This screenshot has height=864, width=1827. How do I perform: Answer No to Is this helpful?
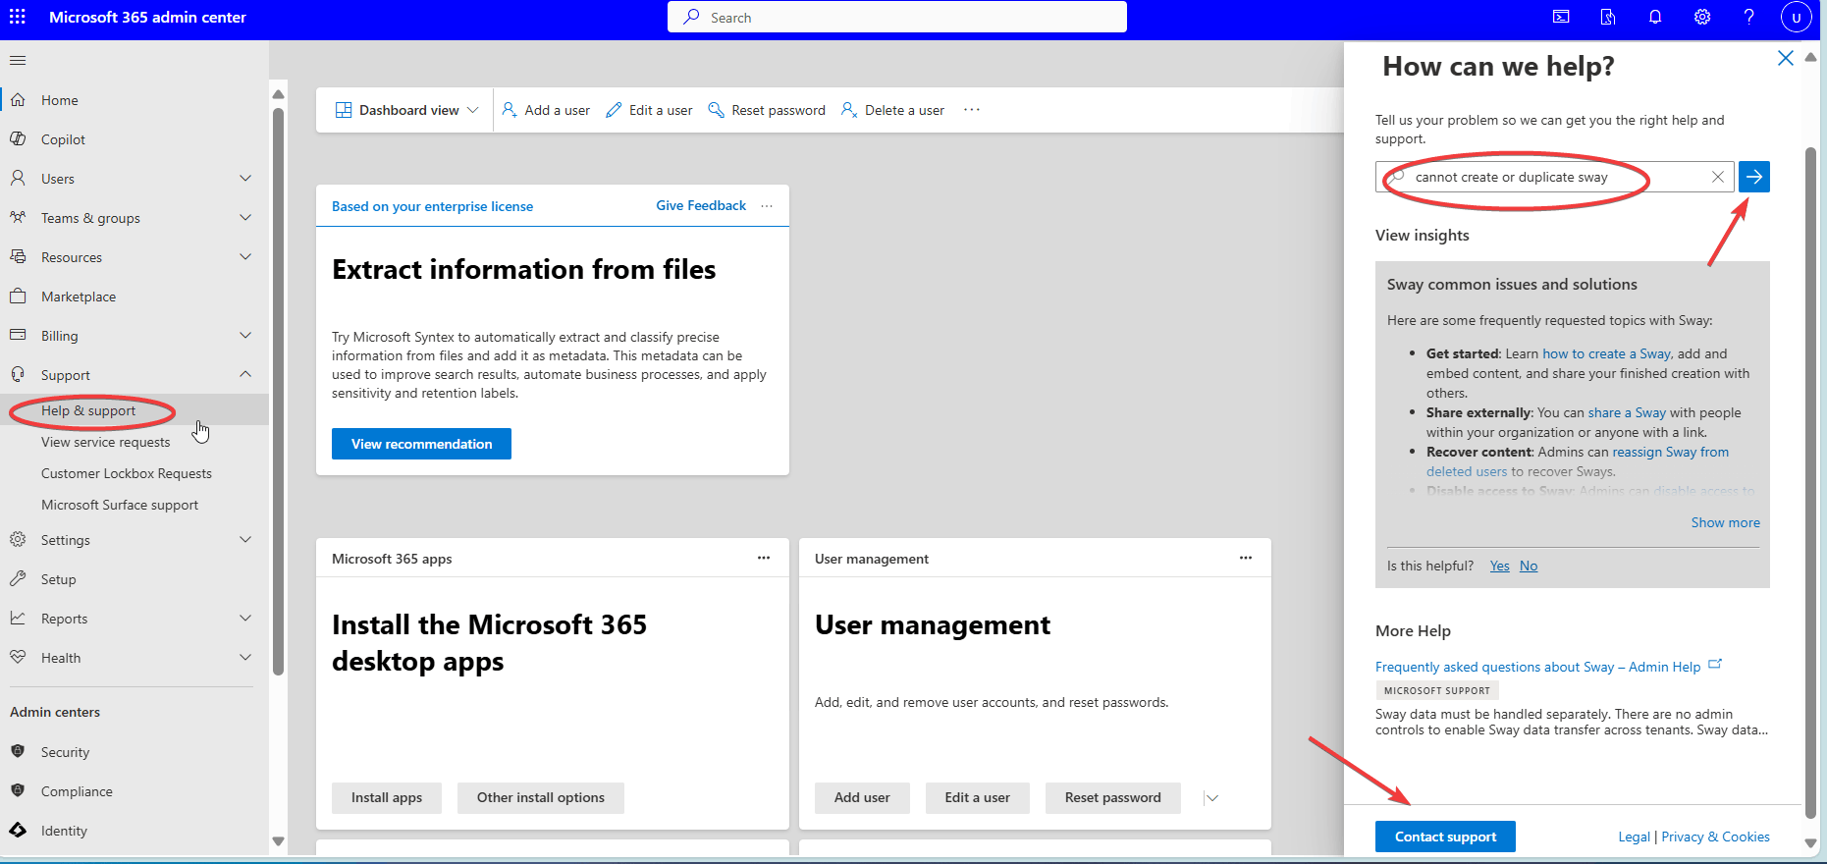(1529, 566)
